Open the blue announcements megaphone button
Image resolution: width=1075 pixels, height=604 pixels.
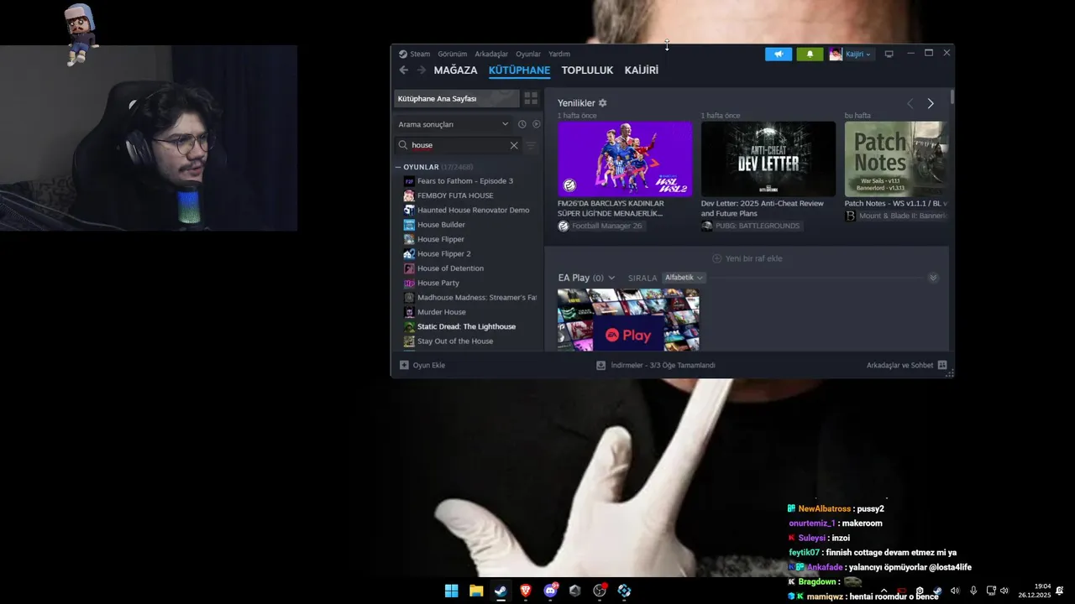tap(779, 54)
